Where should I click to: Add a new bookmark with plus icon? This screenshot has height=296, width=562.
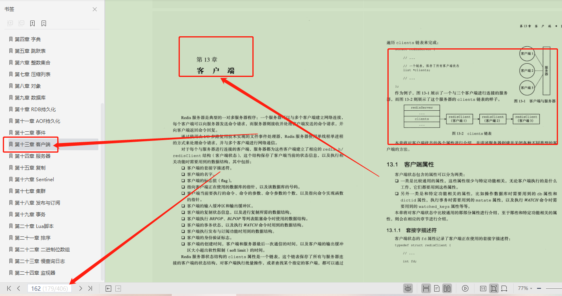pos(33,23)
